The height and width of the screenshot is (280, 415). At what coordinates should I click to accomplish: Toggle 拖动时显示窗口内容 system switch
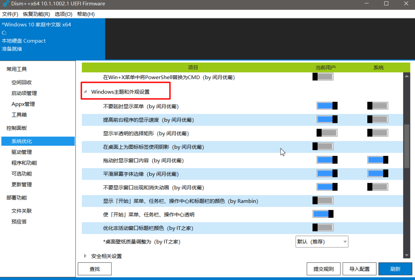(x=378, y=160)
